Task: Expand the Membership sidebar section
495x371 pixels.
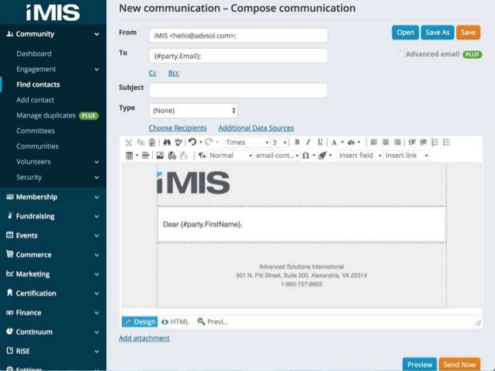Action: pos(53,197)
